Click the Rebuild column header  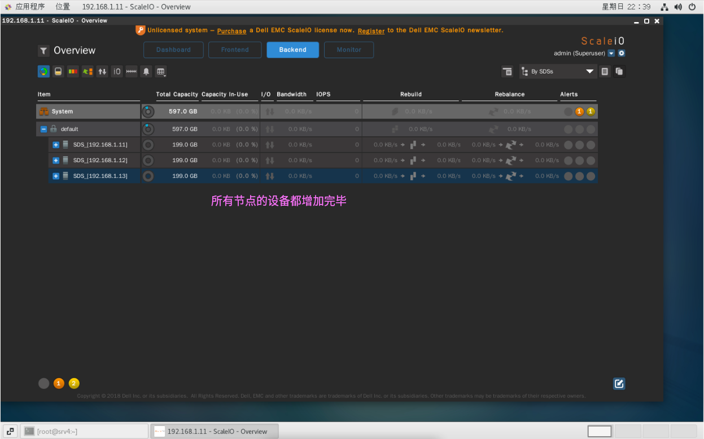411,94
